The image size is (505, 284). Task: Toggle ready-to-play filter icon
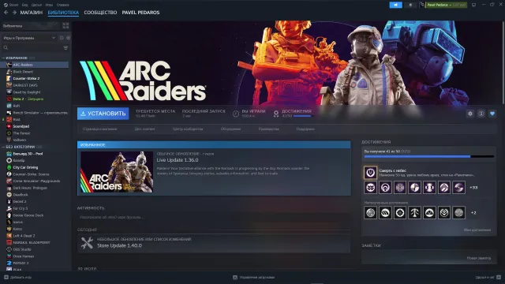pos(68,38)
